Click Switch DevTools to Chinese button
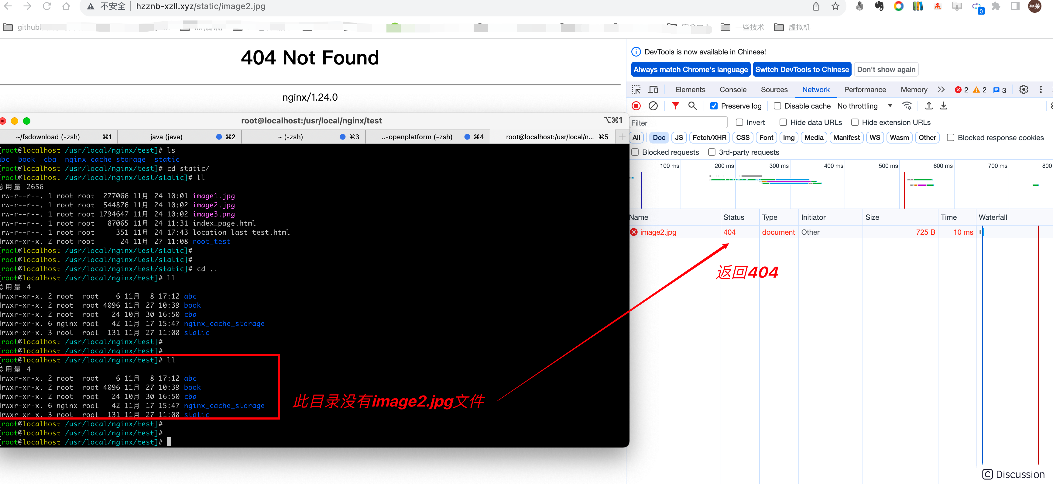Screen dimensions: 1053x484 pos(802,70)
